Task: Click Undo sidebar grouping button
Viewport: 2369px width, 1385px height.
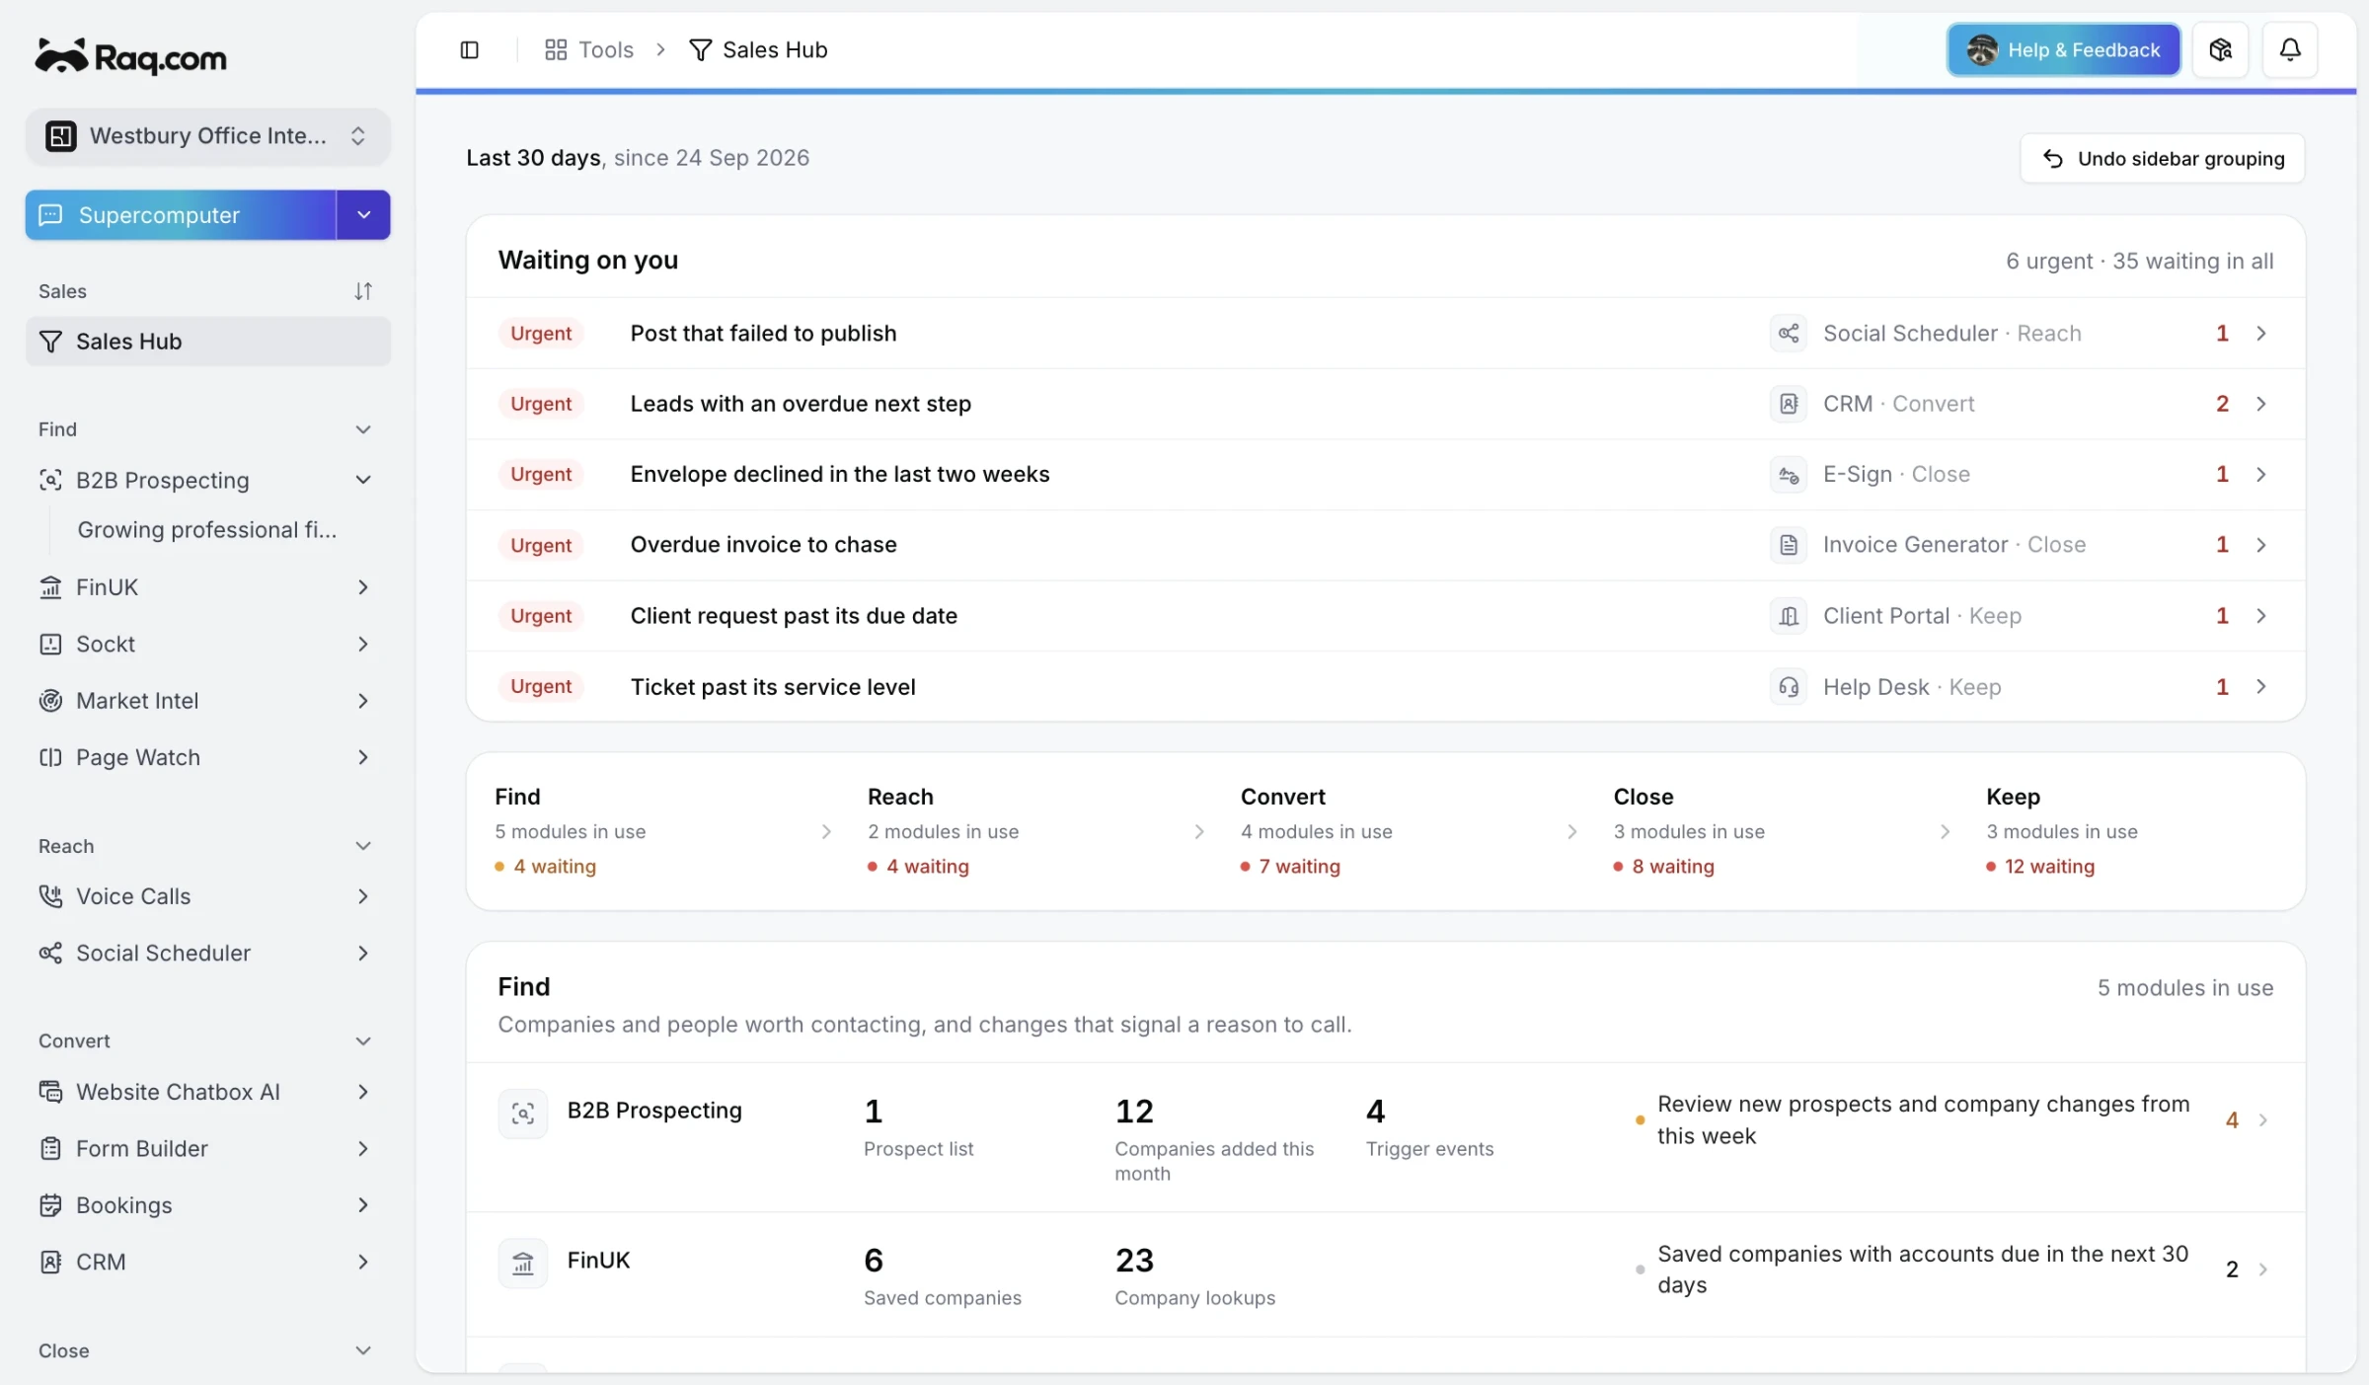Action: 2163,158
